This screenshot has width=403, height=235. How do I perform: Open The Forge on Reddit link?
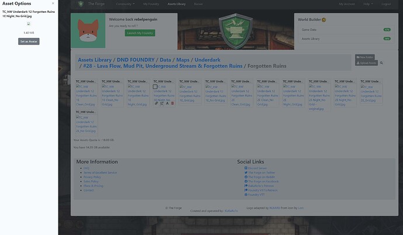[259, 177]
